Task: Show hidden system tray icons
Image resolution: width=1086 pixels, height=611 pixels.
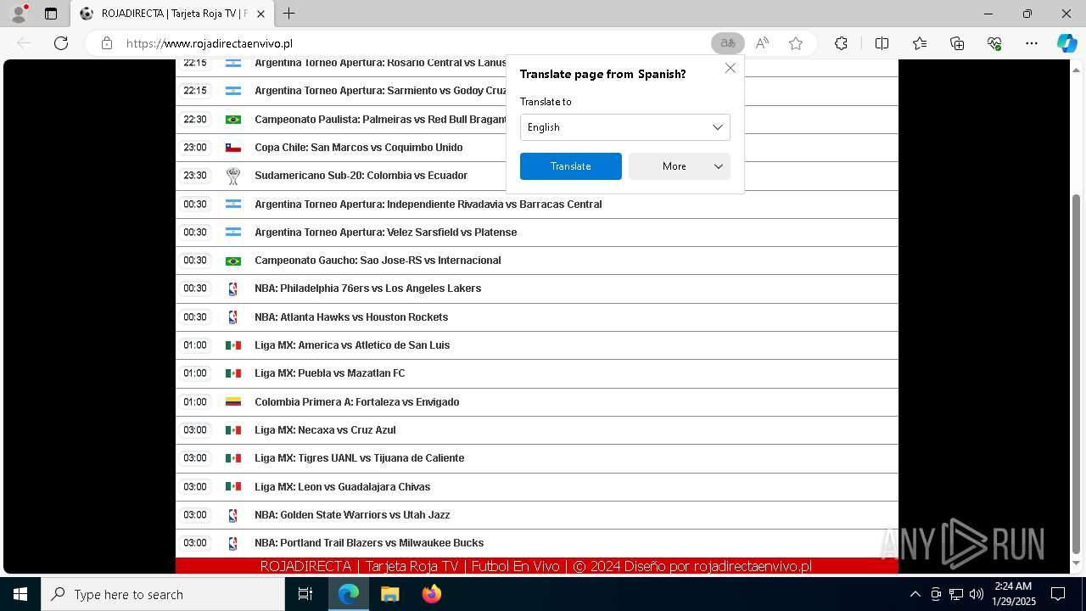Action: click(x=915, y=594)
